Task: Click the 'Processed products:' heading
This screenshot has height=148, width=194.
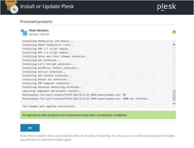Action: point(37,22)
